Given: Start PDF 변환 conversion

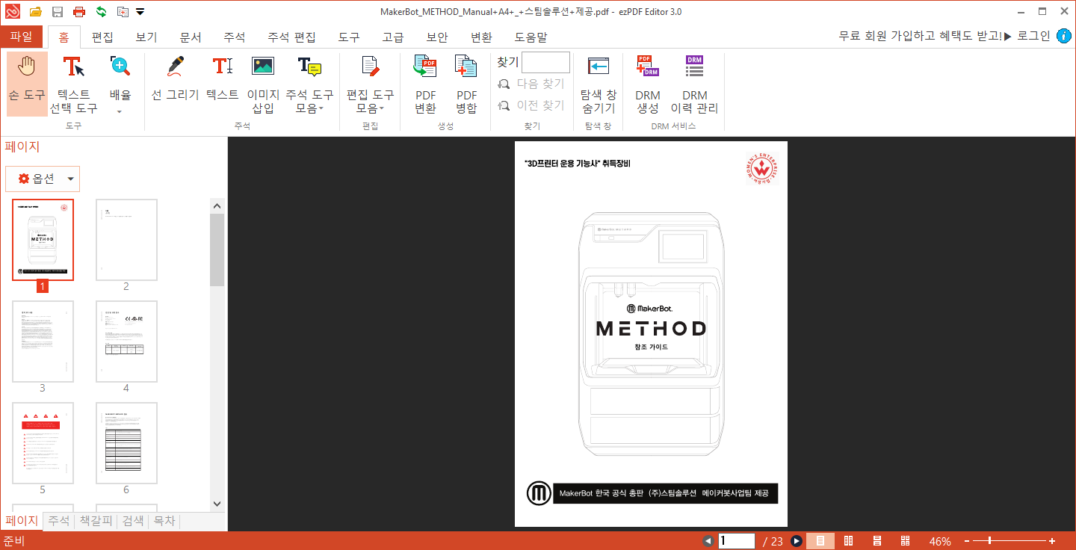Looking at the screenshot, I should (426, 84).
